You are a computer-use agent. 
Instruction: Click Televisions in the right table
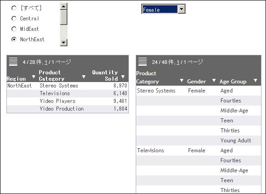coord(150,150)
